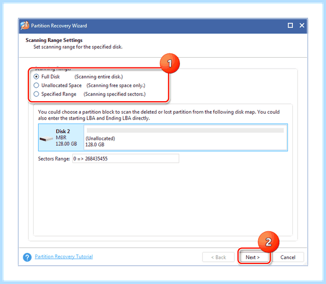Select the Disk 2 MBR disk entry
Screen dimensions: 326x284
click(x=61, y=138)
